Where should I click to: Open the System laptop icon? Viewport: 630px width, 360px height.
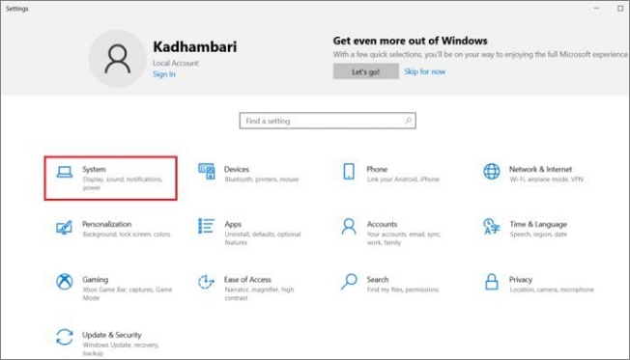coord(65,172)
